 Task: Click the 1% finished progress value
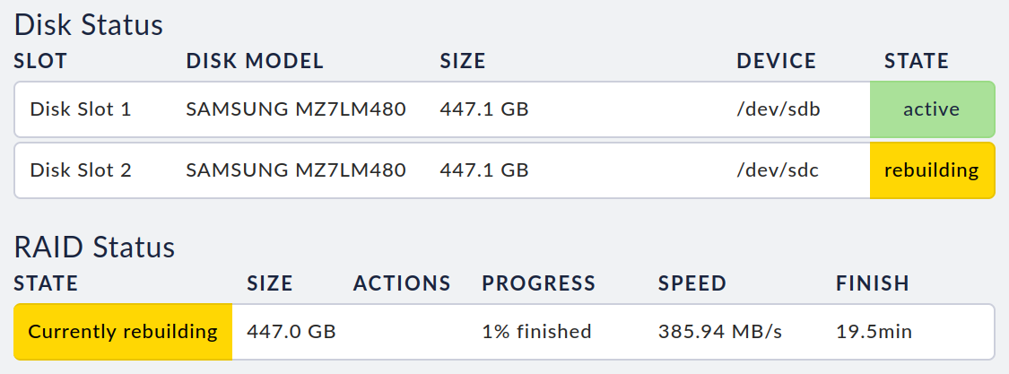[x=536, y=332]
